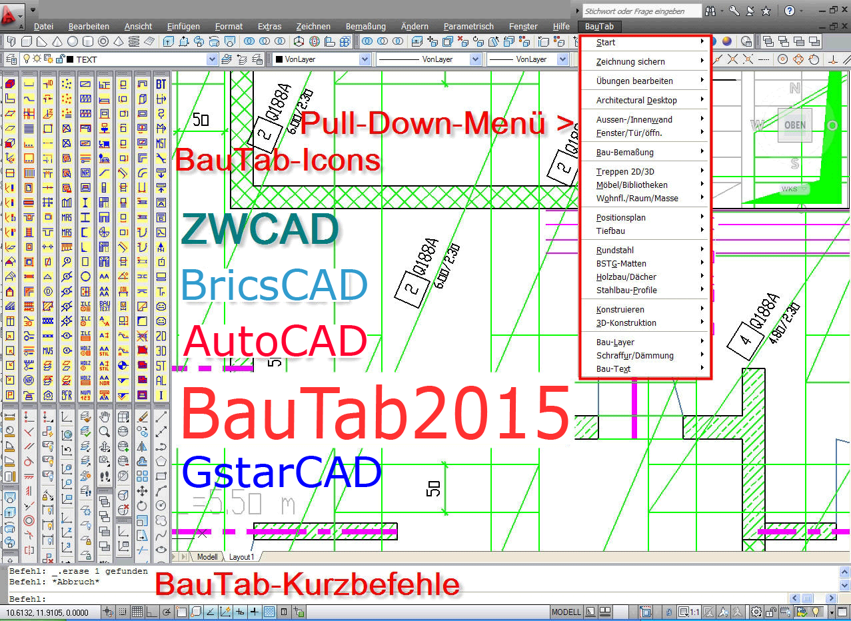
Task: Choose the Array grid tool
Action: coord(143,476)
